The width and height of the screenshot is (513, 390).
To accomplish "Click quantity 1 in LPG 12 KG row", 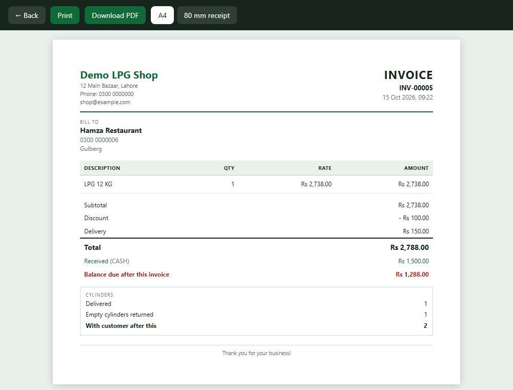I will [x=232, y=184].
